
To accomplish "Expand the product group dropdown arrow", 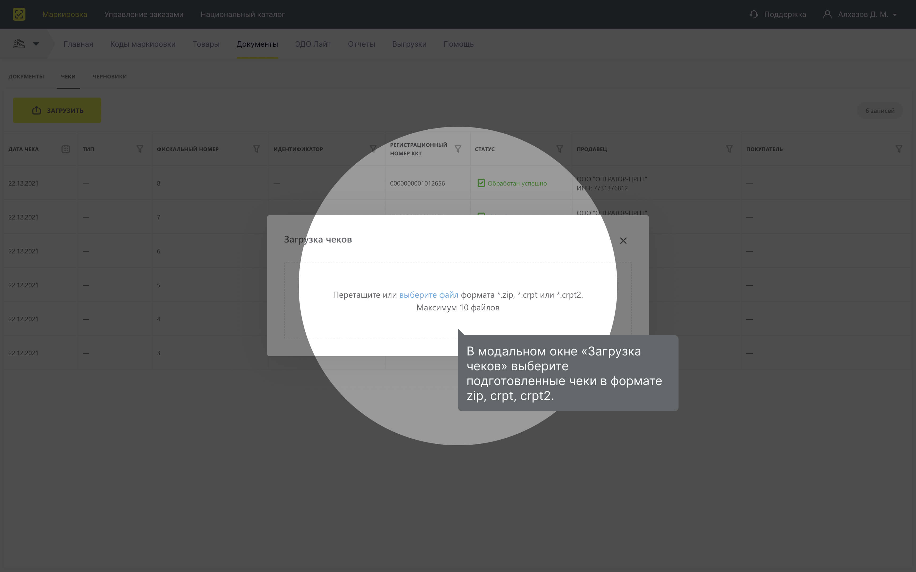I will (x=36, y=44).
